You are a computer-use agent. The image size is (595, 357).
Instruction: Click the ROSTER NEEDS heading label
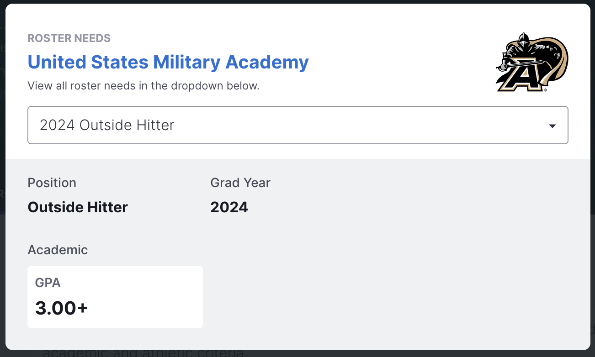pos(69,38)
